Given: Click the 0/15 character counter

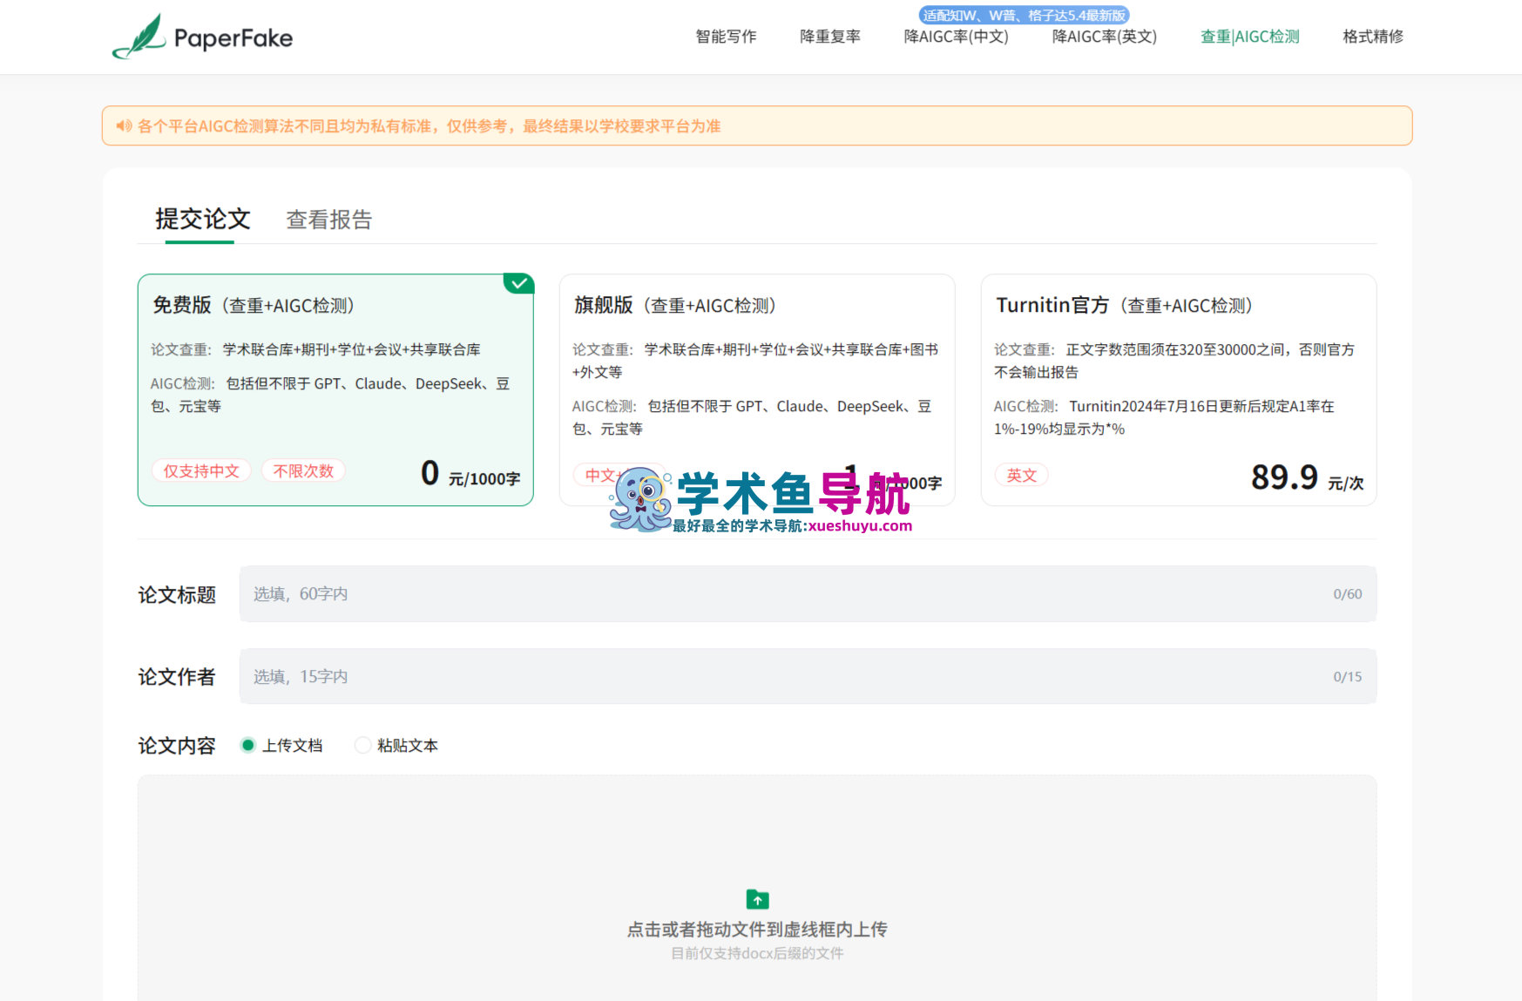Looking at the screenshot, I should click(1347, 677).
